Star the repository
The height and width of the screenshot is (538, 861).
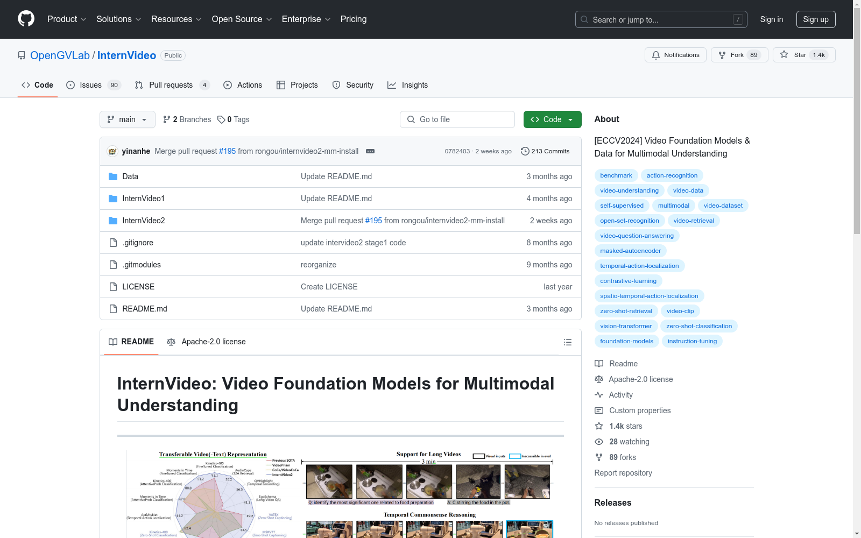pos(804,55)
